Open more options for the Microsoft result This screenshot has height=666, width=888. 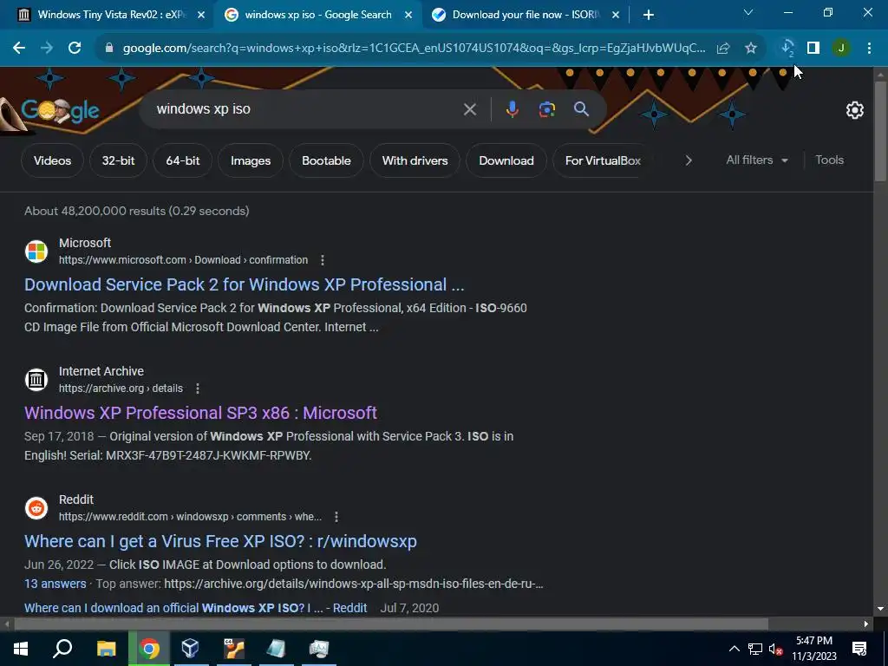[x=323, y=260]
